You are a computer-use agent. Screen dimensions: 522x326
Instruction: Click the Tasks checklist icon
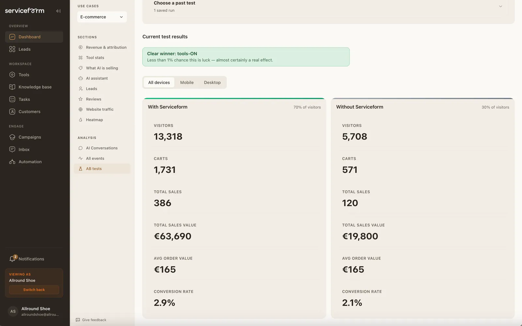[x=12, y=99]
